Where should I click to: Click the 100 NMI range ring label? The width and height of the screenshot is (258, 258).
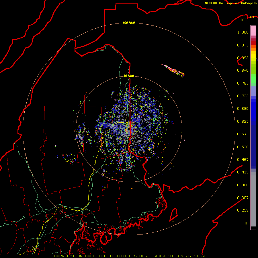[x=129, y=23]
